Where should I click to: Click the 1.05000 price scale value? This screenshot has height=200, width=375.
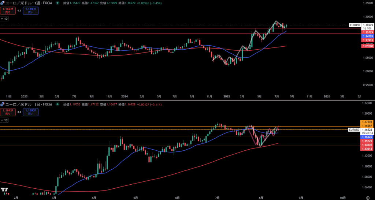(367, 58)
